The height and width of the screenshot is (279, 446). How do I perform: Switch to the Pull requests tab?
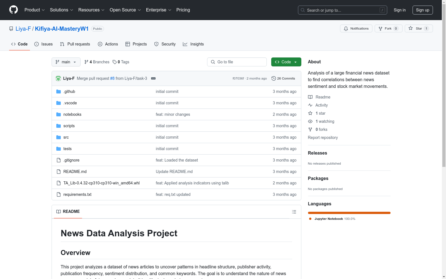(x=75, y=44)
